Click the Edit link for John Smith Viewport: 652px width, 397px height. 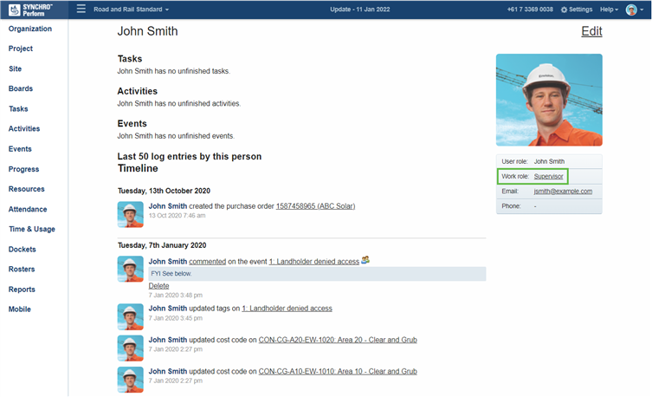point(591,31)
